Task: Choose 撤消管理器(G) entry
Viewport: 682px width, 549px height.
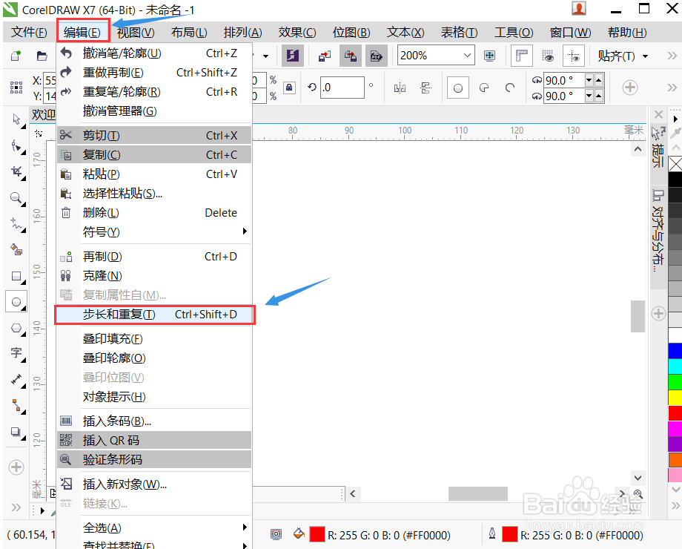Action: coord(154,111)
